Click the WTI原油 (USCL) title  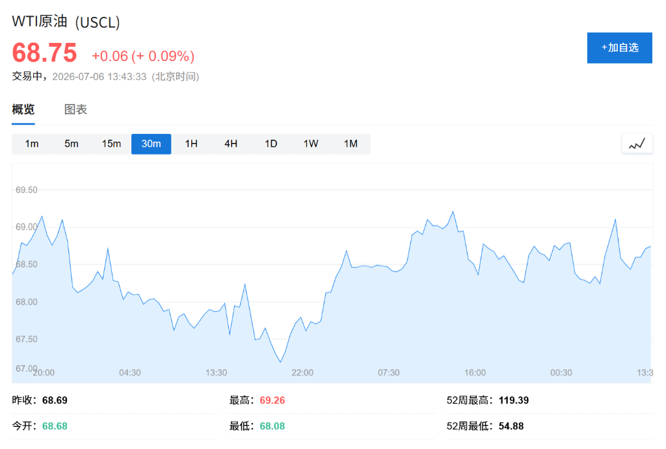point(66,21)
